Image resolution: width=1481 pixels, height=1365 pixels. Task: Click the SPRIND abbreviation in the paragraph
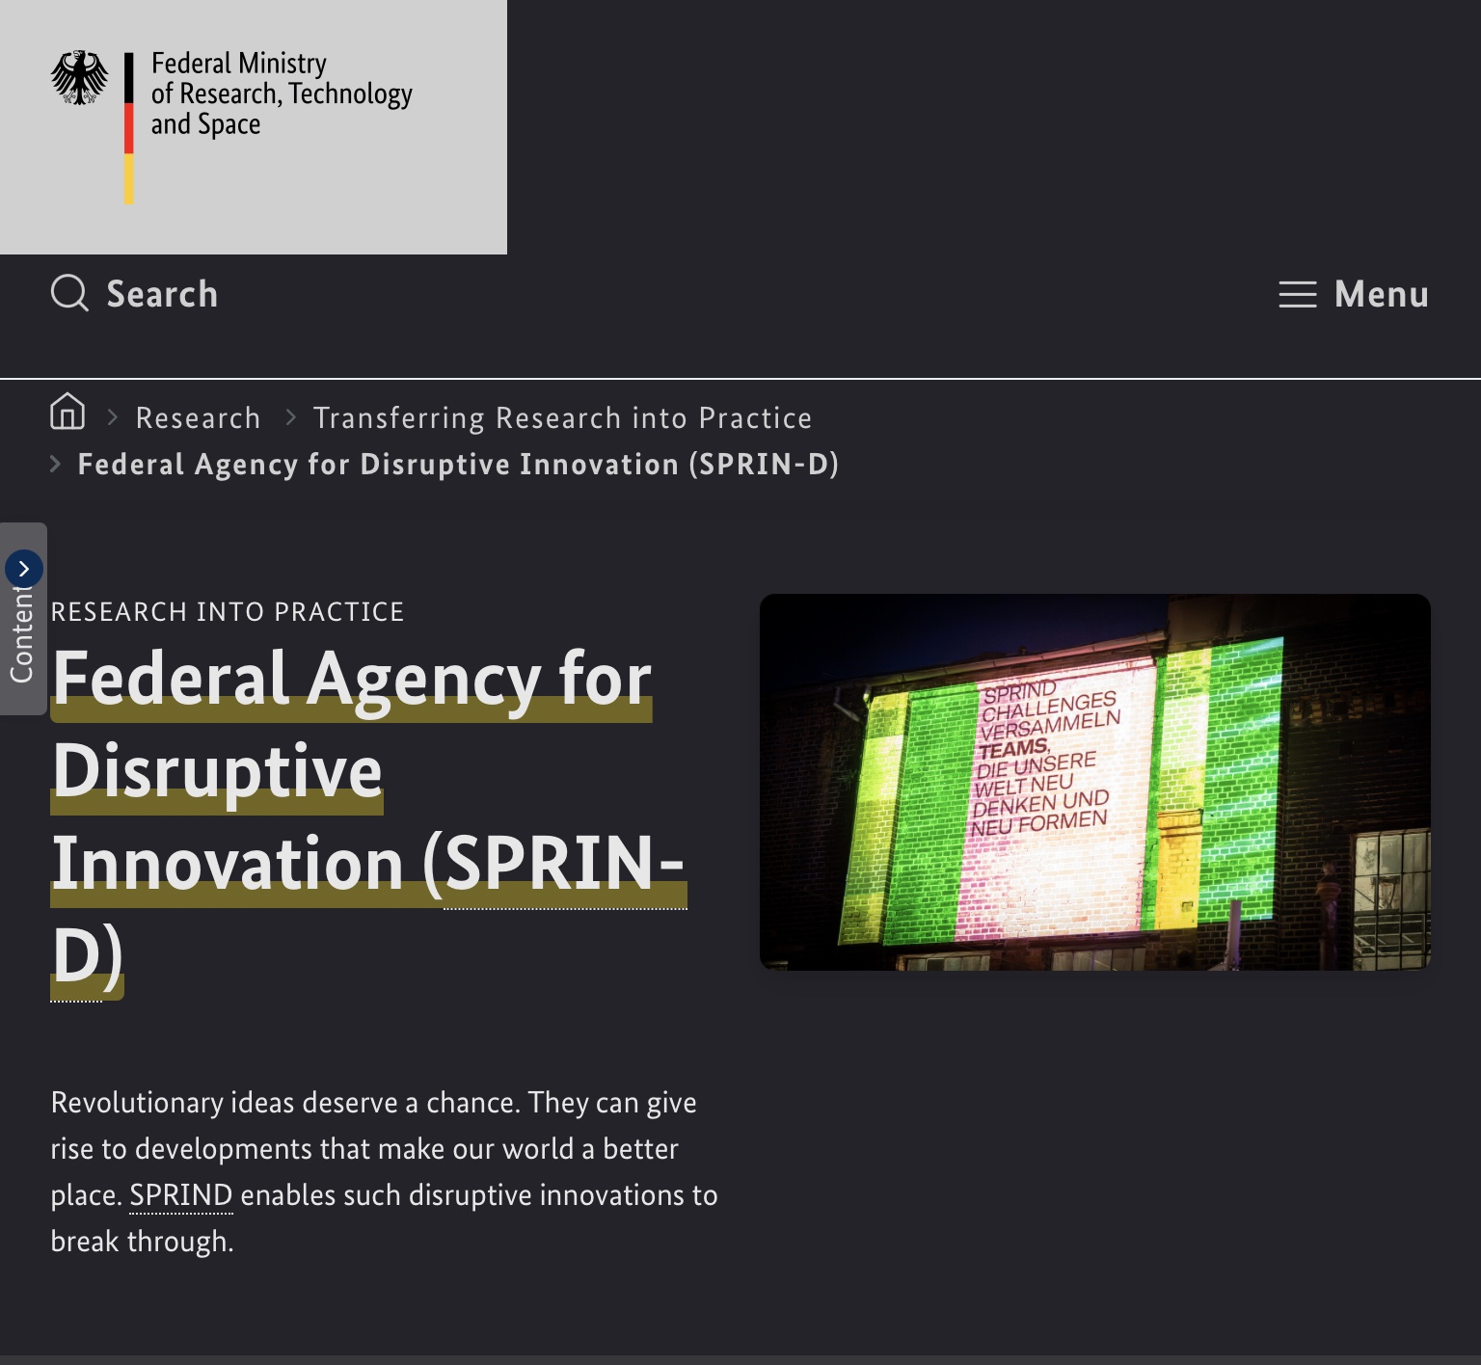coord(180,1194)
